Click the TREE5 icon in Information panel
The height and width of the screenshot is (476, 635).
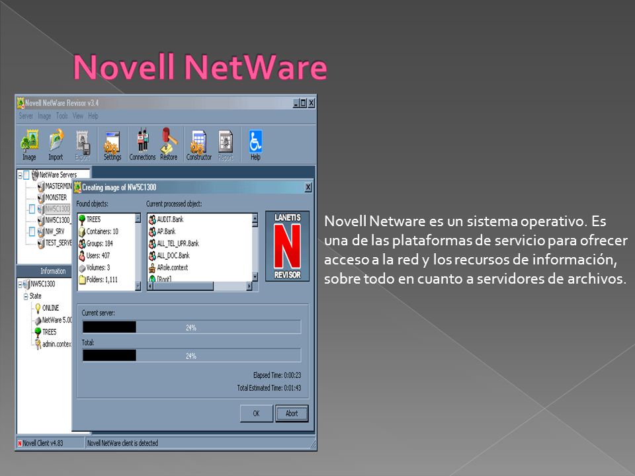click(38, 333)
